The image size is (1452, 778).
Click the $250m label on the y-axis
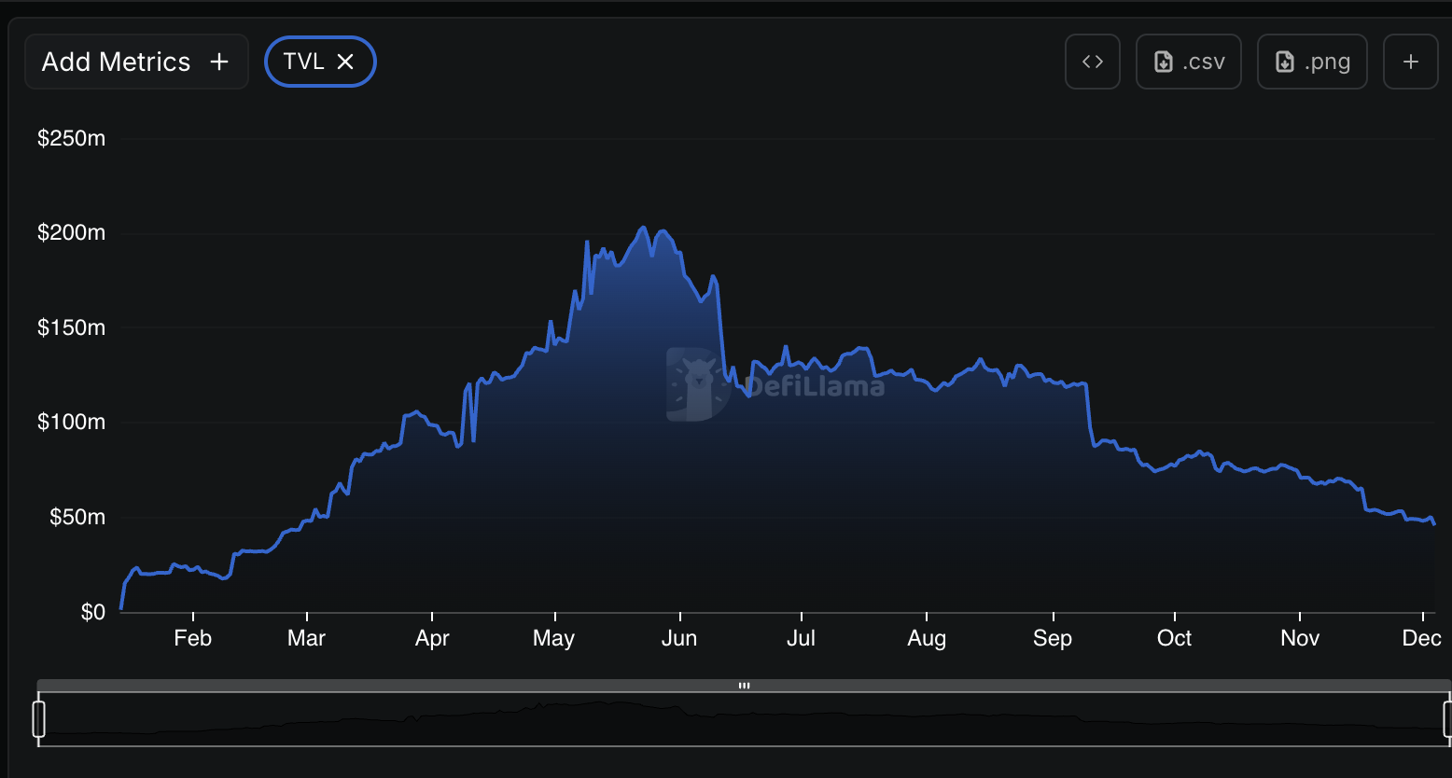(71, 137)
